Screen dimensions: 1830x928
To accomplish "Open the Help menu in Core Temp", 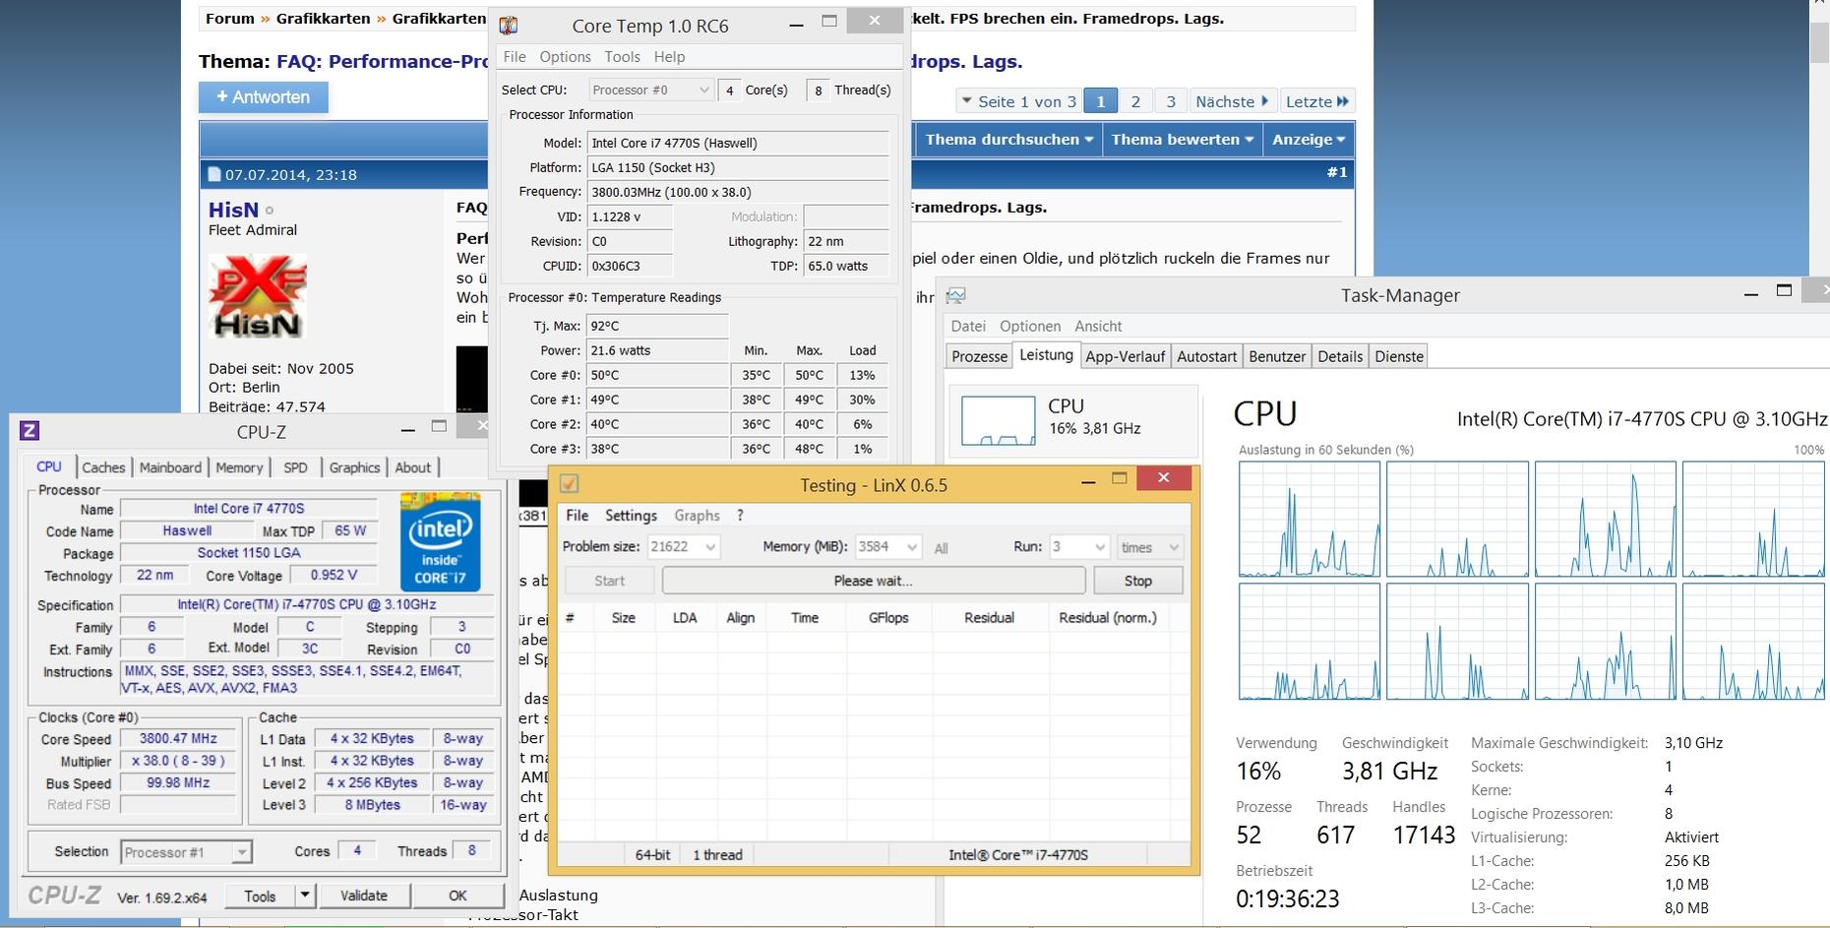I will coord(669,57).
